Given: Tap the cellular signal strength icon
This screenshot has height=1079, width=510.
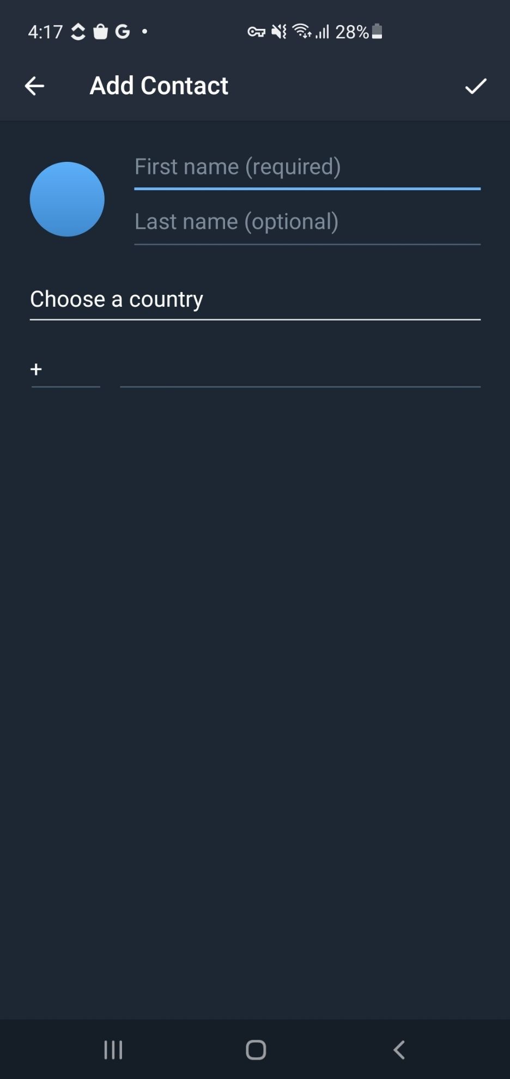Looking at the screenshot, I should [321, 32].
